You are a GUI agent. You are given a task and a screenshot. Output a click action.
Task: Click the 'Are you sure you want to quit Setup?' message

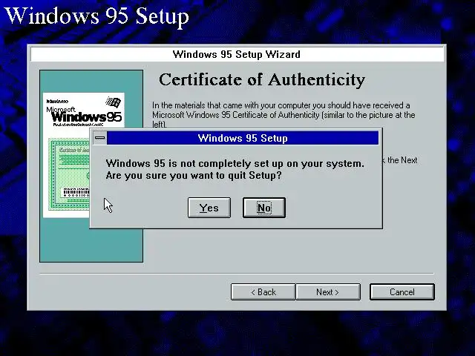pyautogui.click(x=194, y=176)
